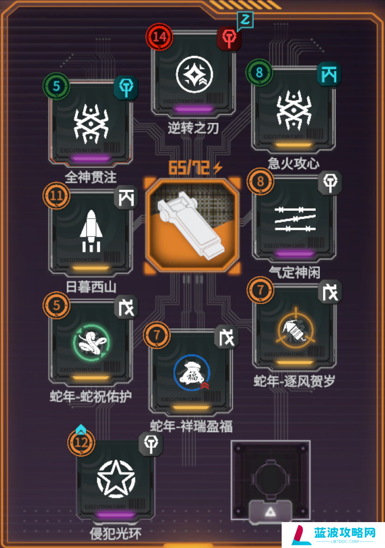This screenshot has height=548, width=385.
Task: Click the 丙 polarity tag on 急火攻心
Action: [x=329, y=74]
